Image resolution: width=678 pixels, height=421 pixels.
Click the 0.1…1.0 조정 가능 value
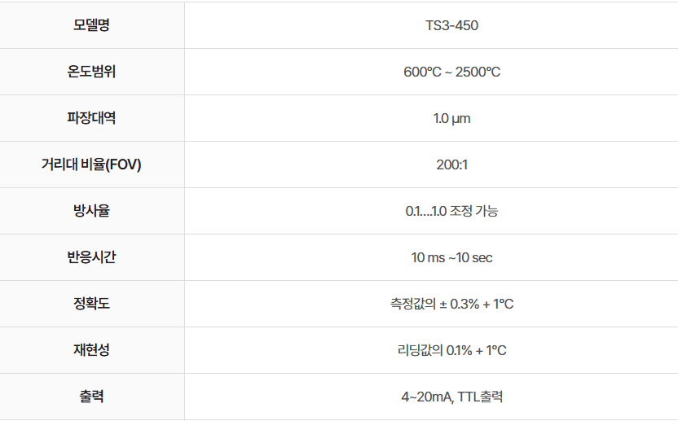pos(451,211)
